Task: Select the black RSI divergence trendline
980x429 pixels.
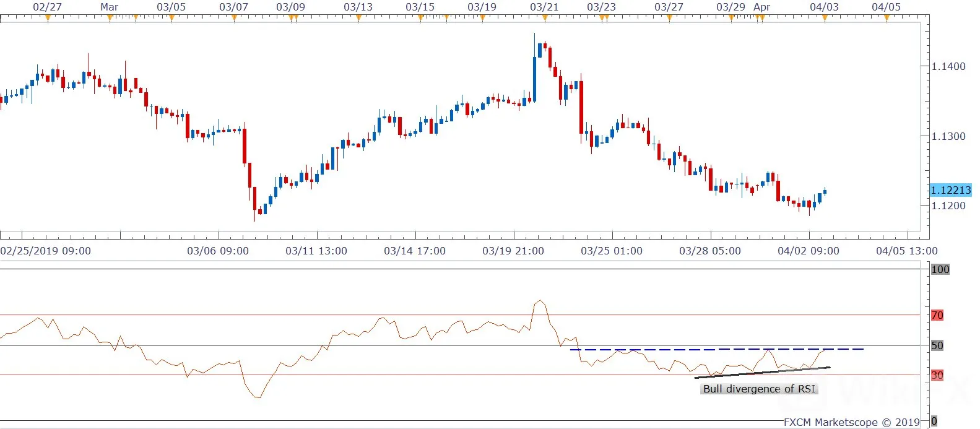Action: 762,373
